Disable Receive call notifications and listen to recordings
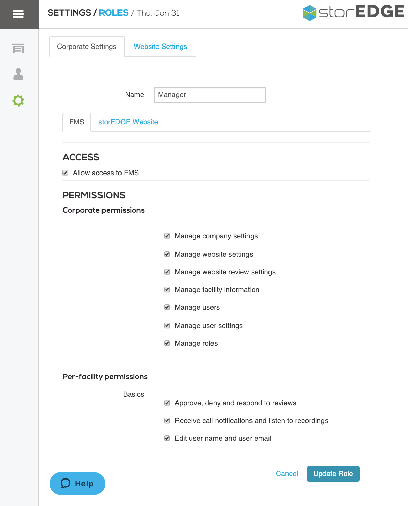 coord(167,420)
